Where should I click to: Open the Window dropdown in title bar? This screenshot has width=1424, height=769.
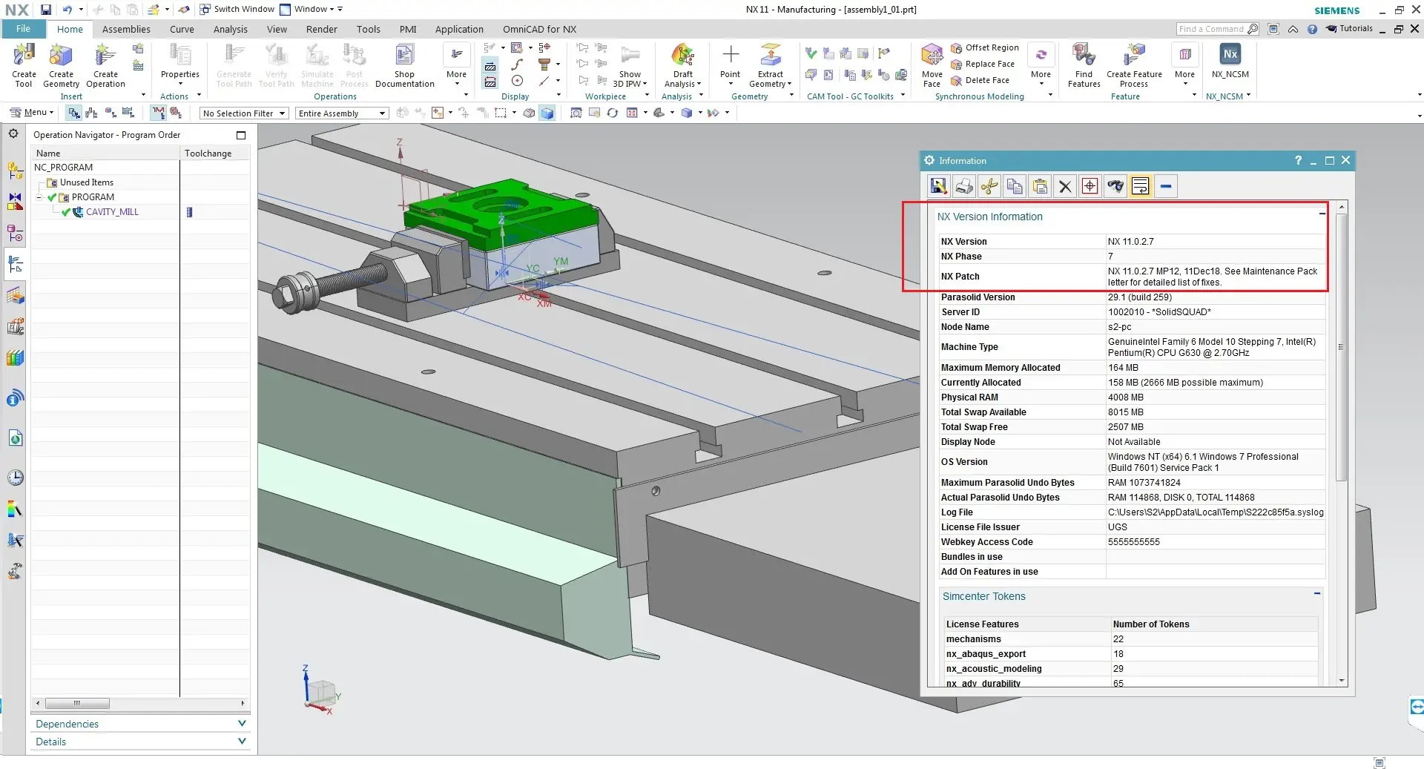[311, 9]
